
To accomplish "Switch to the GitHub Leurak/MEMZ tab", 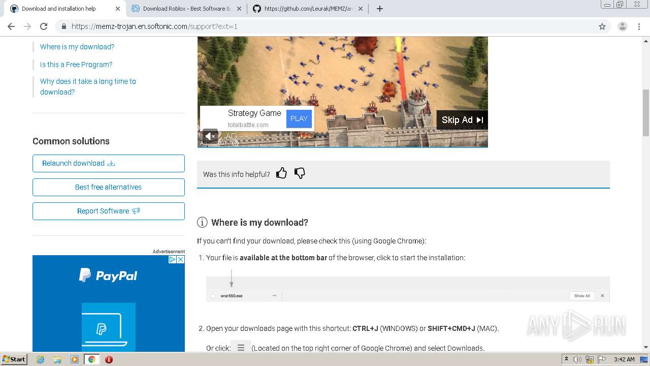I will point(308,9).
